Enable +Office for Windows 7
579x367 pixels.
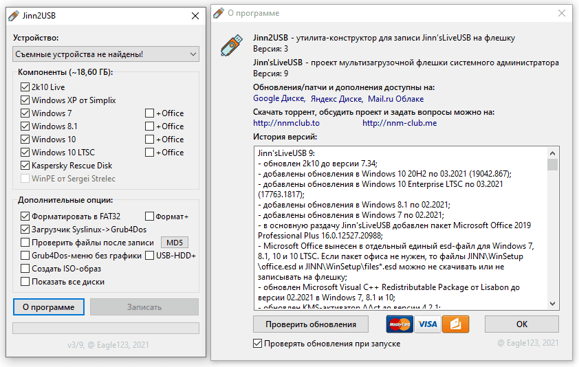coord(150,113)
